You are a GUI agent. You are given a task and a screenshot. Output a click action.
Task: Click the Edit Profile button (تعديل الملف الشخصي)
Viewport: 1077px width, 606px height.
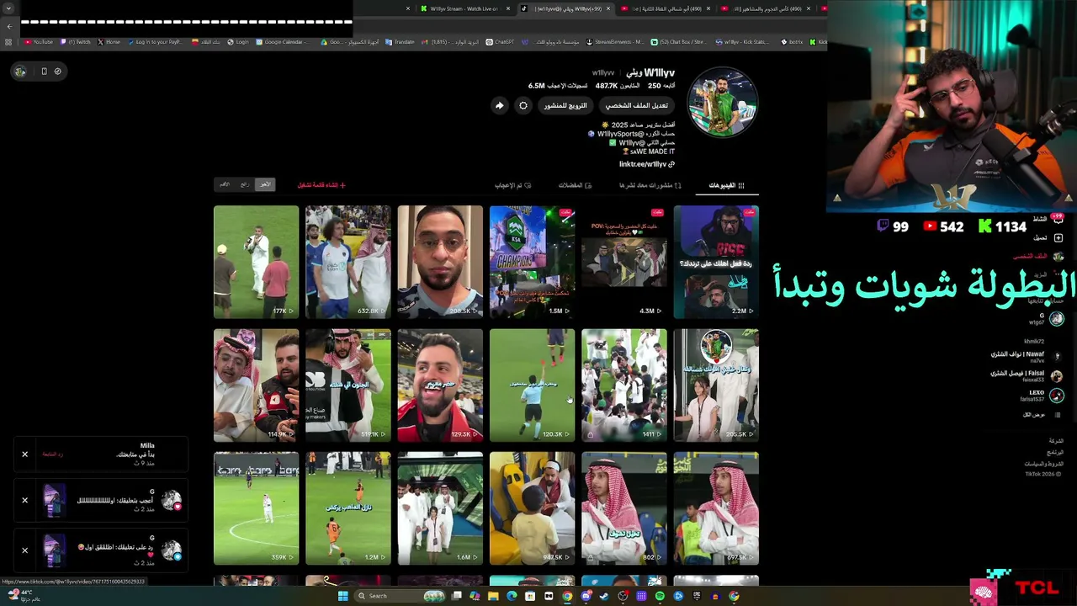pyautogui.click(x=636, y=105)
